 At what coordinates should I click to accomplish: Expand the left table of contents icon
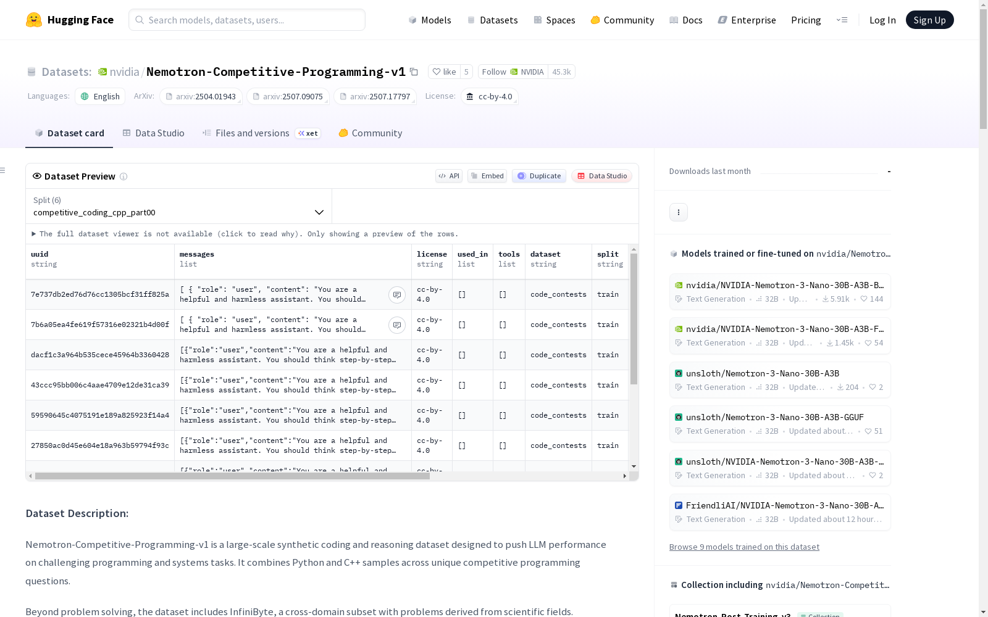coord(3,170)
